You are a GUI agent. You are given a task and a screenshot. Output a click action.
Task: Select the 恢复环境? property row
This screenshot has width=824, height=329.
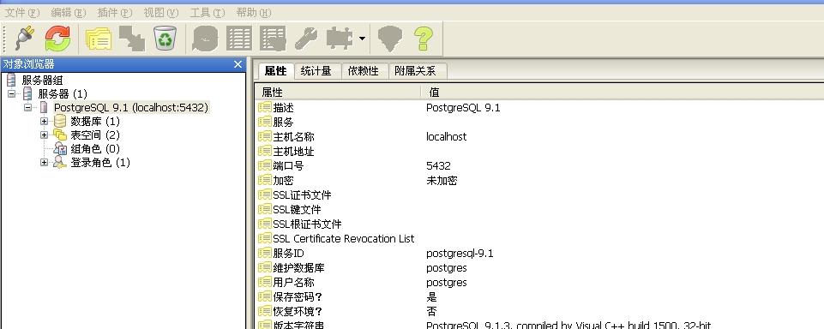point(539,312)
